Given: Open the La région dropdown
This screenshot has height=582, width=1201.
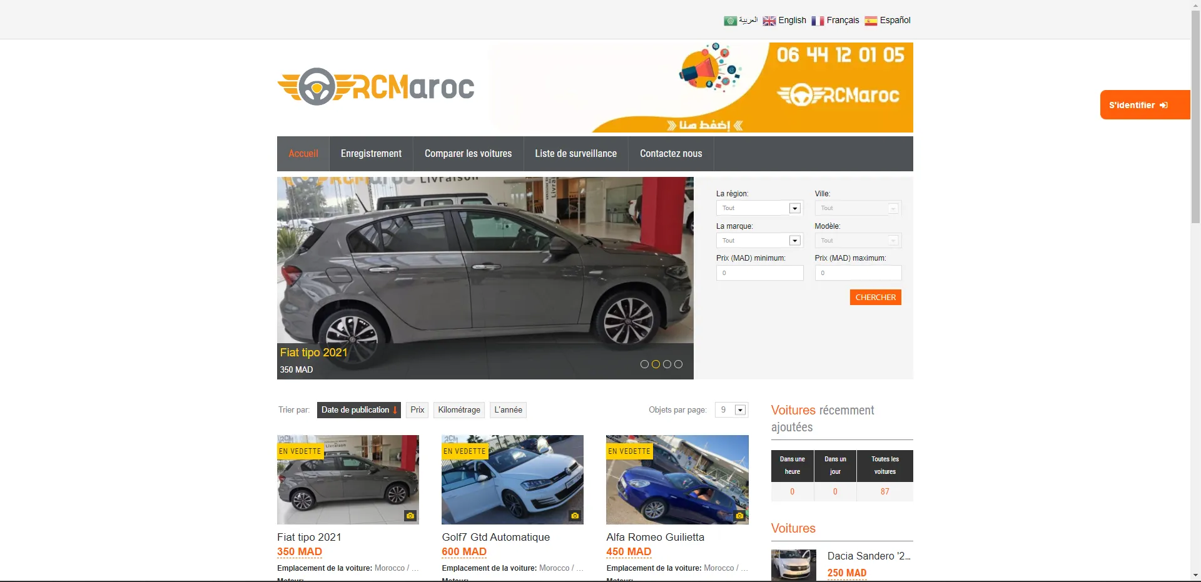Looking at the screenshot, I should [x=759, y=208].
